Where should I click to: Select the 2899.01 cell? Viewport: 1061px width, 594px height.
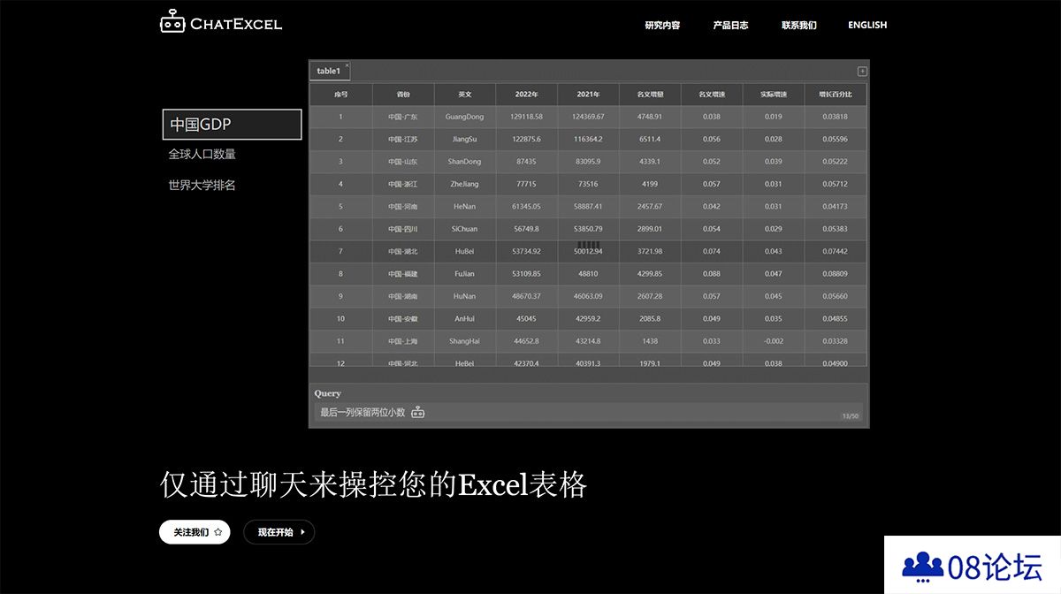[650, 229]
